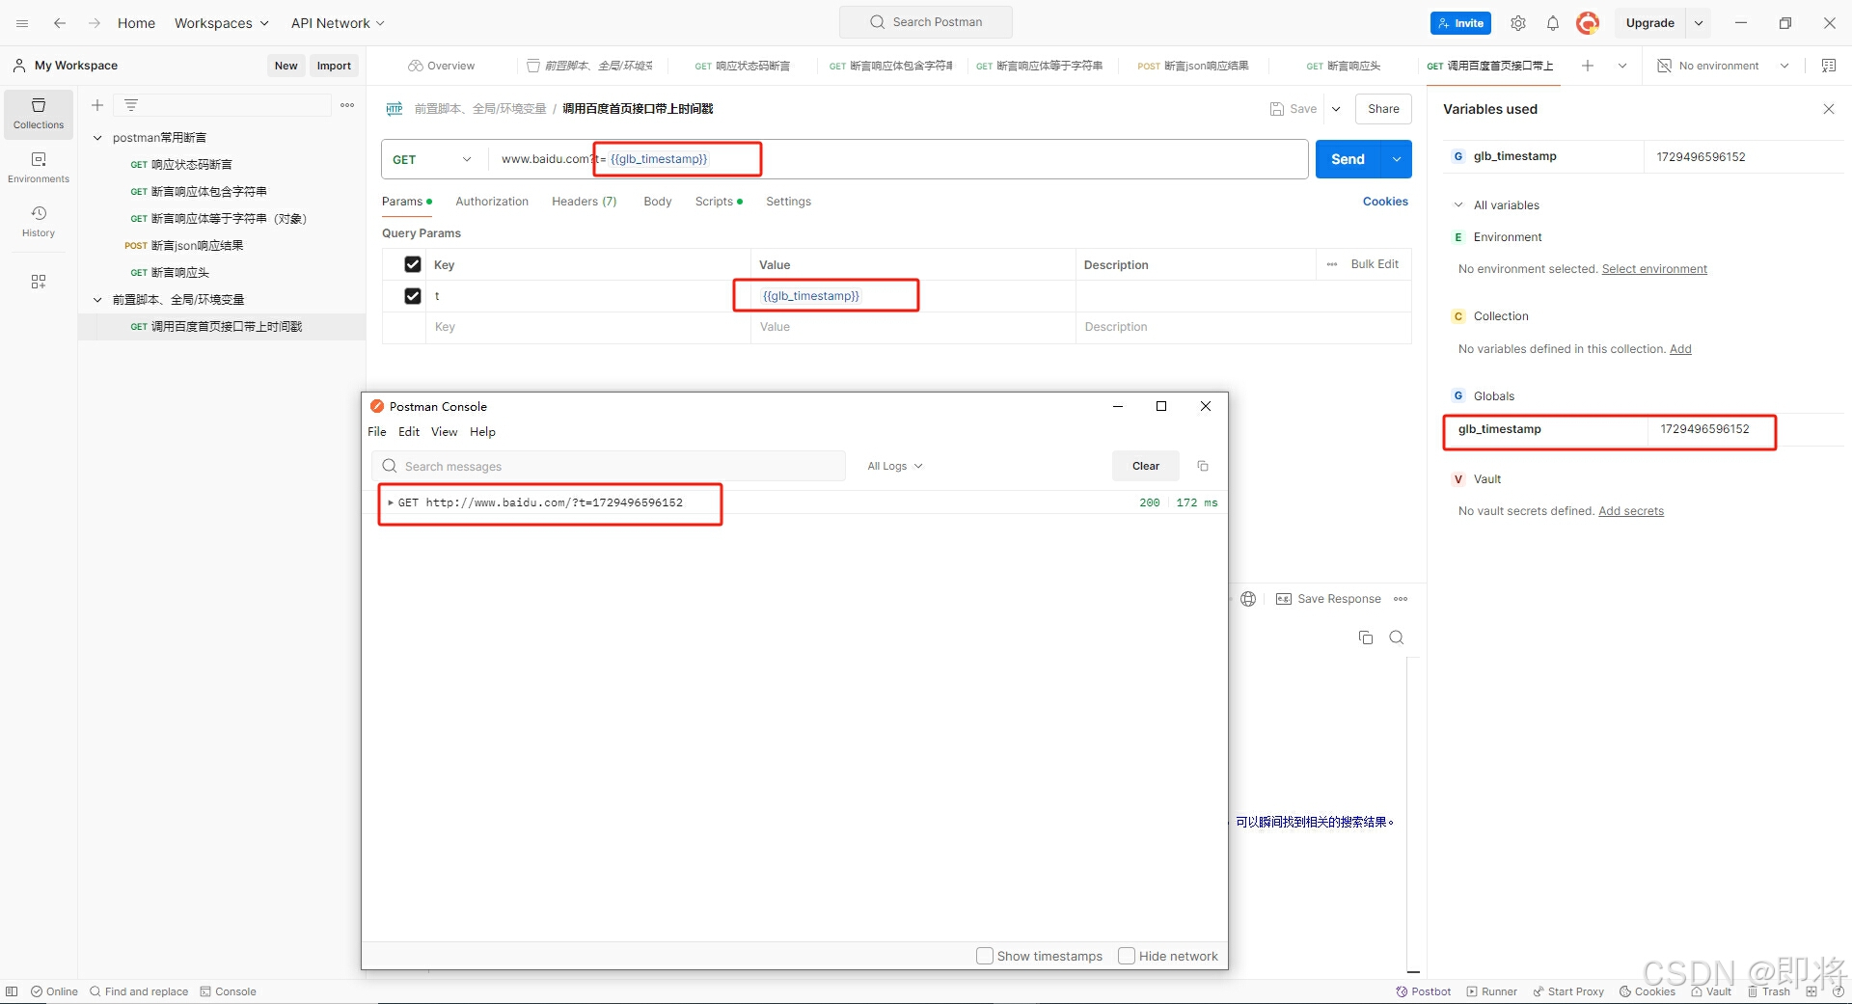Open the API Network dropdown
Viewport: 1852px width, 1004px height.
pos(338,23)
